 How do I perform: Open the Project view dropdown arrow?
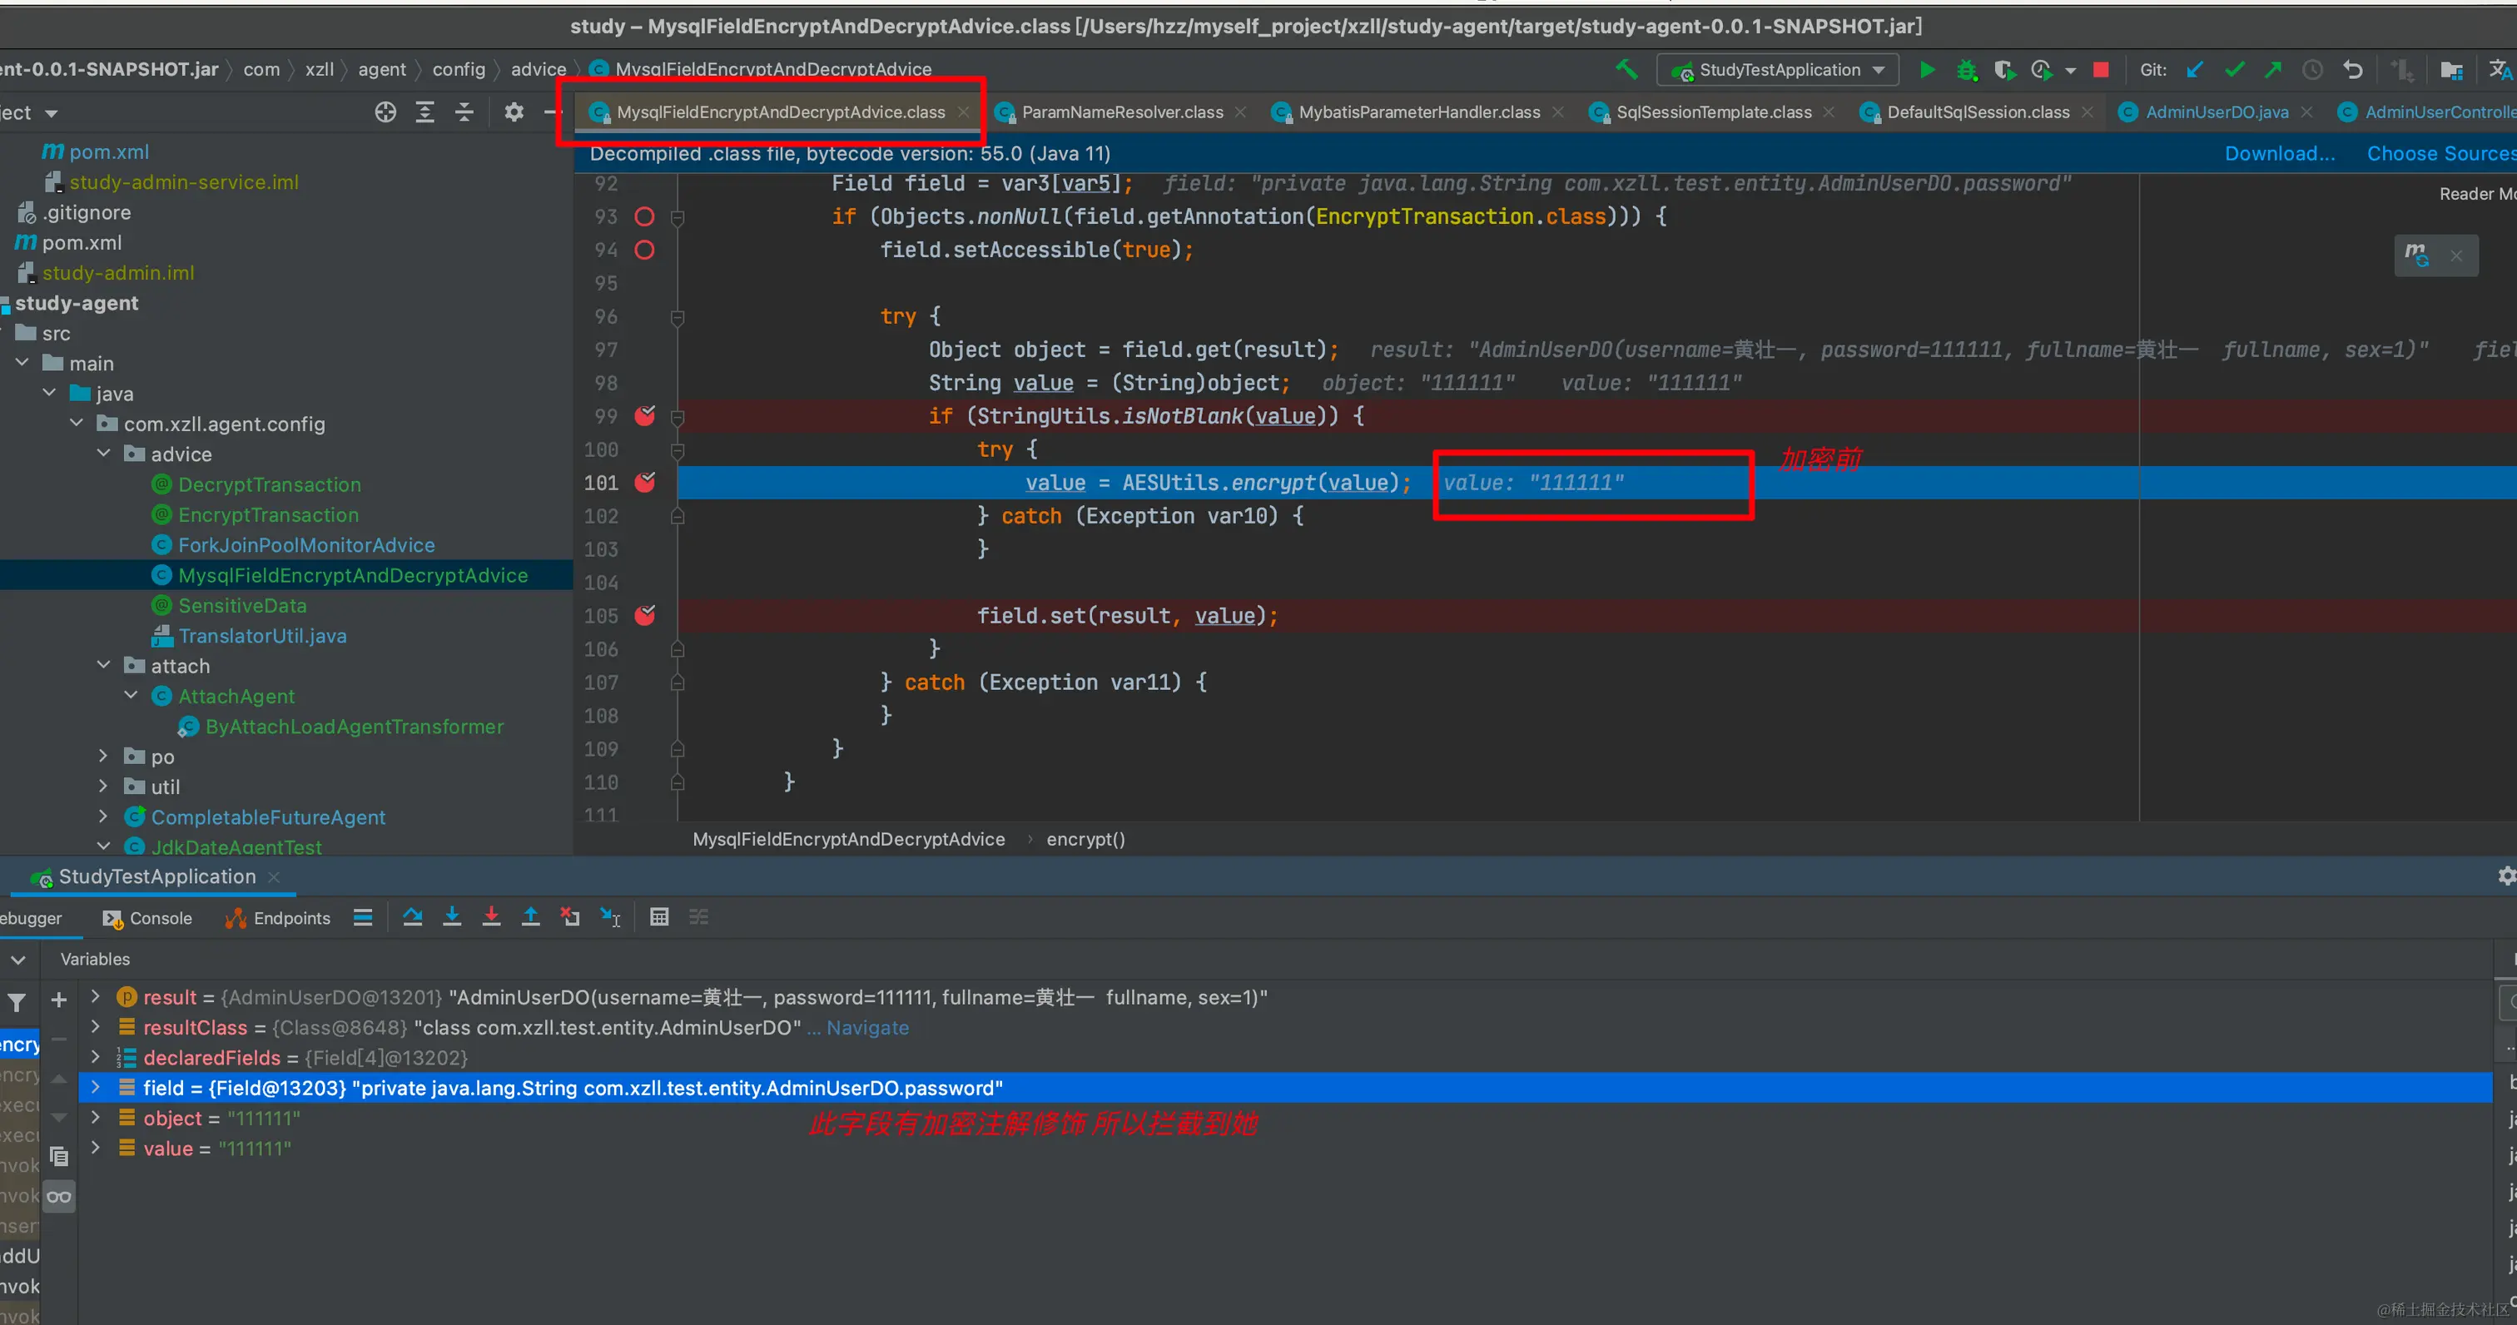pyautogui.click(x=51, y=113)
